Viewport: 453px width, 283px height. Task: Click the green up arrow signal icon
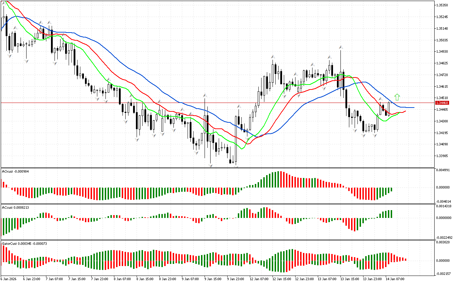pos(397,97)
